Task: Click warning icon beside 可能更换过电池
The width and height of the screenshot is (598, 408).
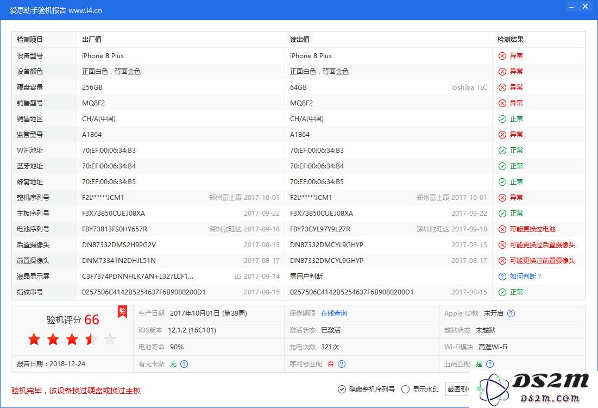Action: click(x=502, y=229)
